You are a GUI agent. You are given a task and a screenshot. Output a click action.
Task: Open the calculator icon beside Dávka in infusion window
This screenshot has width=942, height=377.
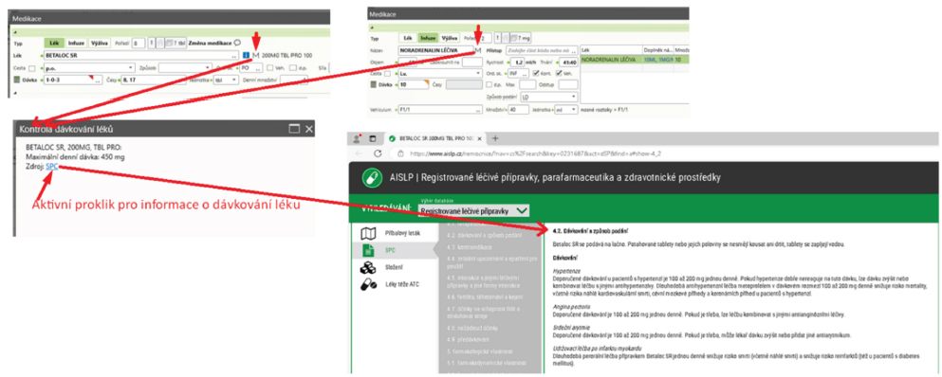(373, 84)
